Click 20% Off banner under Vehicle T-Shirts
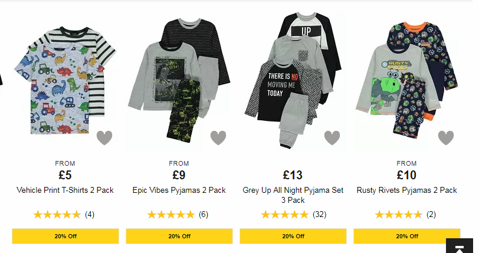This screenshot has width=479, height=253. coord(65,236)
